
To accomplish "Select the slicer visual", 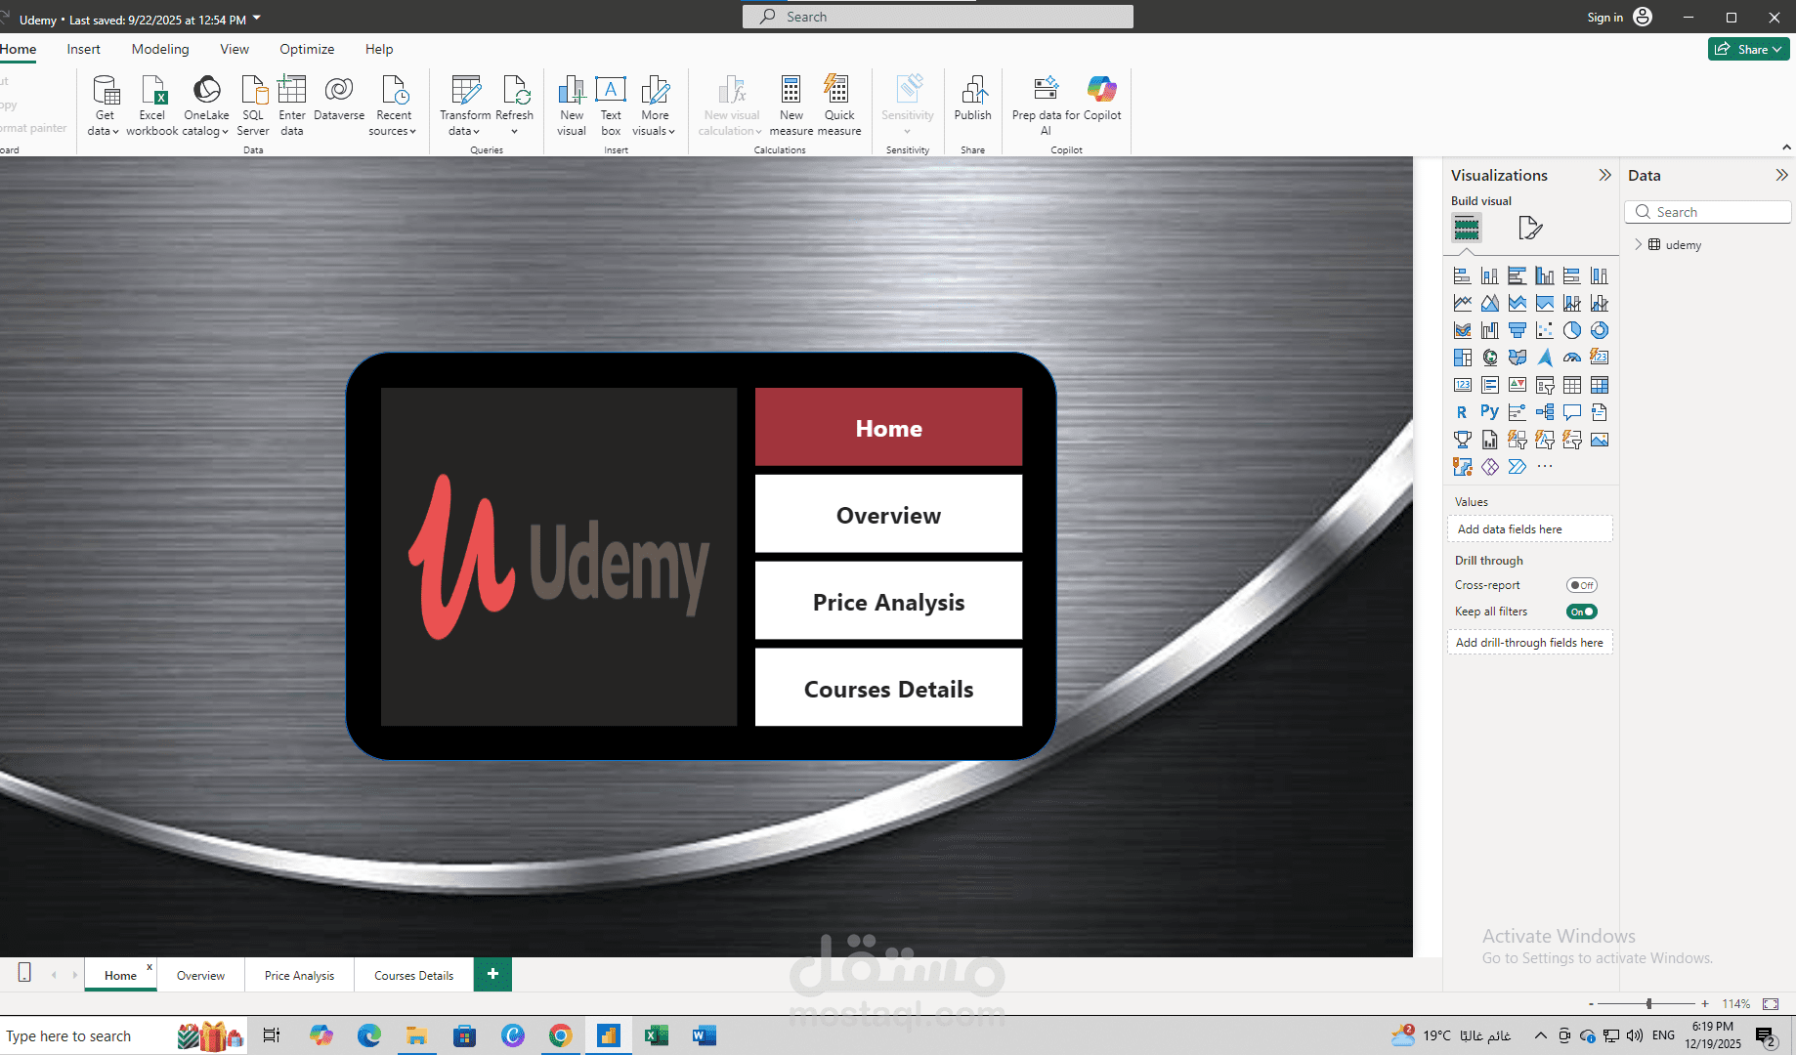I will (x=1544, y=385).
